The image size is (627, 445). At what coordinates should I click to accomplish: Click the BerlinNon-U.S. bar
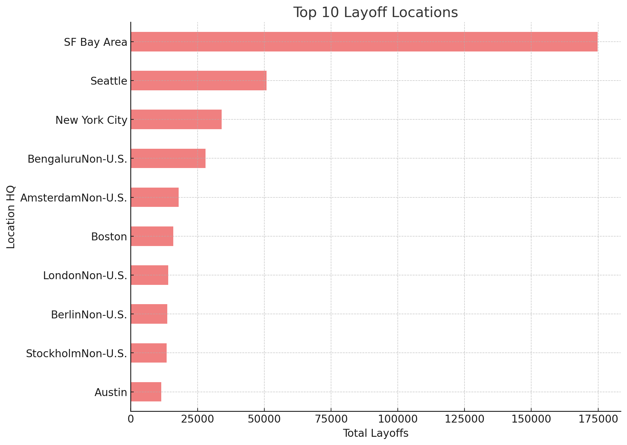(x=149, y=314)
